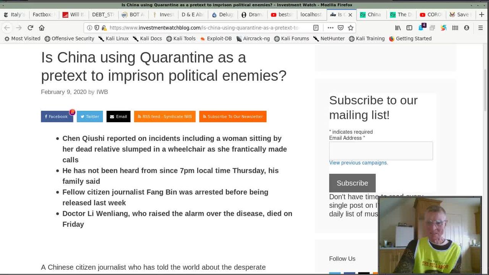
Task: Click the View previous campaigns link
Action: click(x=358, y=163)
